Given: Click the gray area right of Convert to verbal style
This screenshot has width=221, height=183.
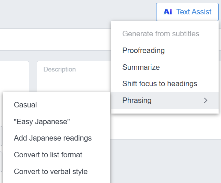Looking at the screenshot, I should [165, 161].
